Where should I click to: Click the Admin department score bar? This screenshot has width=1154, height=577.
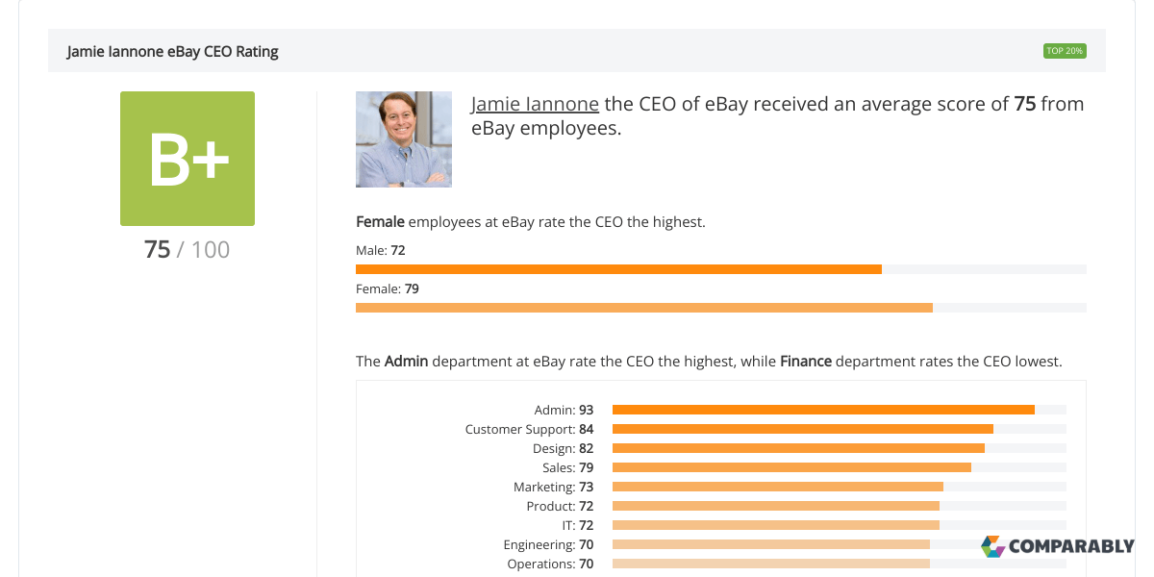point(823,410)
